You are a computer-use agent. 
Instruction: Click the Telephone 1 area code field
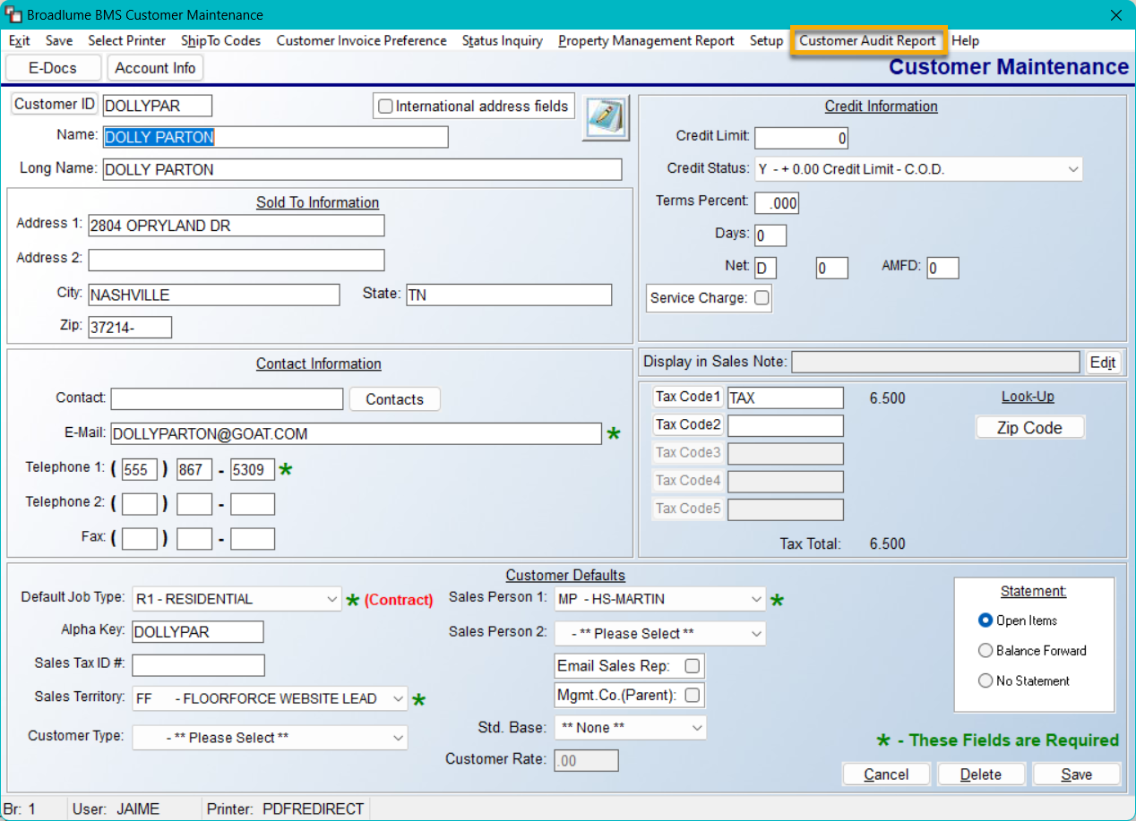click(x=140, y=469)
